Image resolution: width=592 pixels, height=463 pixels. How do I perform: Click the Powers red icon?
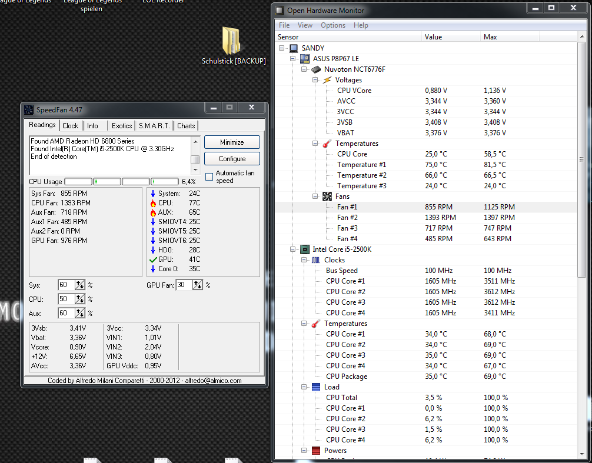pyautogui.click(x=316, y=451)
